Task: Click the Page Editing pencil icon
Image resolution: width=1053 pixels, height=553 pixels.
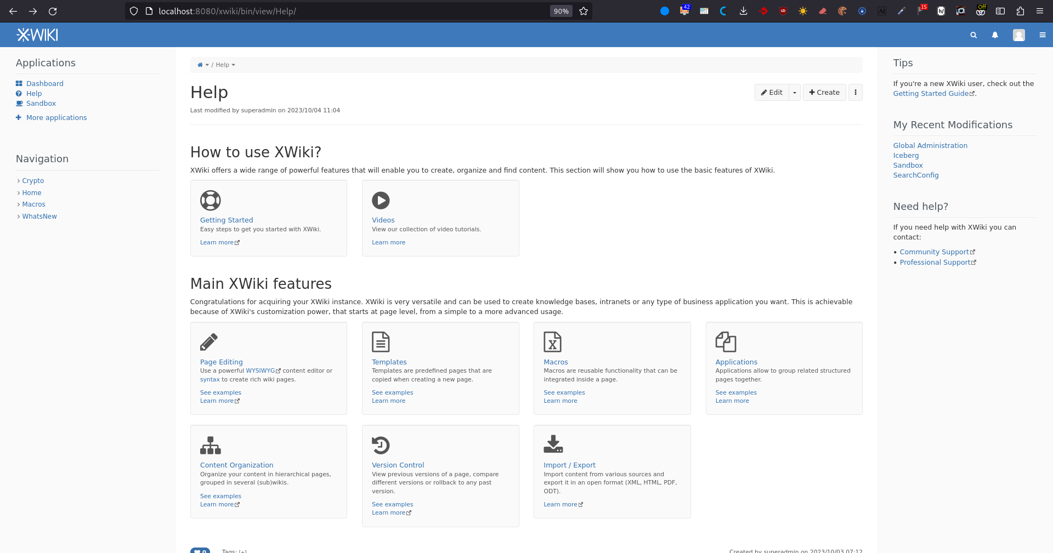Action: click(209, 342)
